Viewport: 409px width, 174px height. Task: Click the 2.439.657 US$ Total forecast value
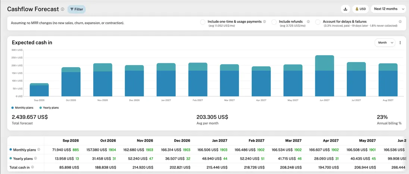[30, 117]
